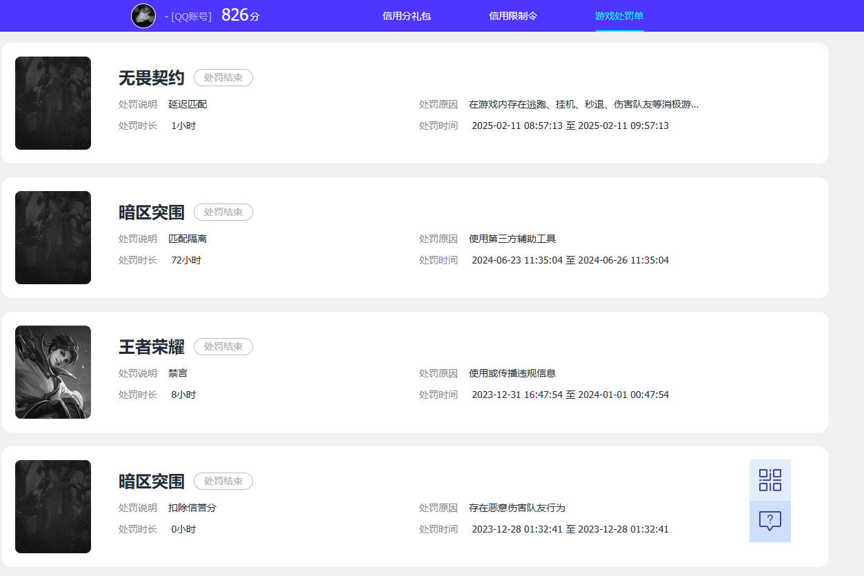Image resolution: width=864 pixels, height=576 pixels.
Task: Click the 王者荣耀 game title
Action: pos(152,347)
